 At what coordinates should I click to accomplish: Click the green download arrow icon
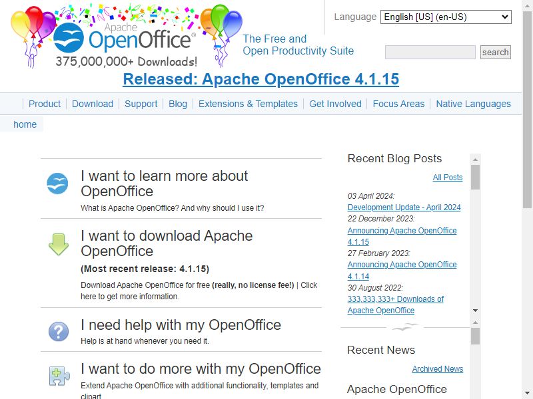59,244
